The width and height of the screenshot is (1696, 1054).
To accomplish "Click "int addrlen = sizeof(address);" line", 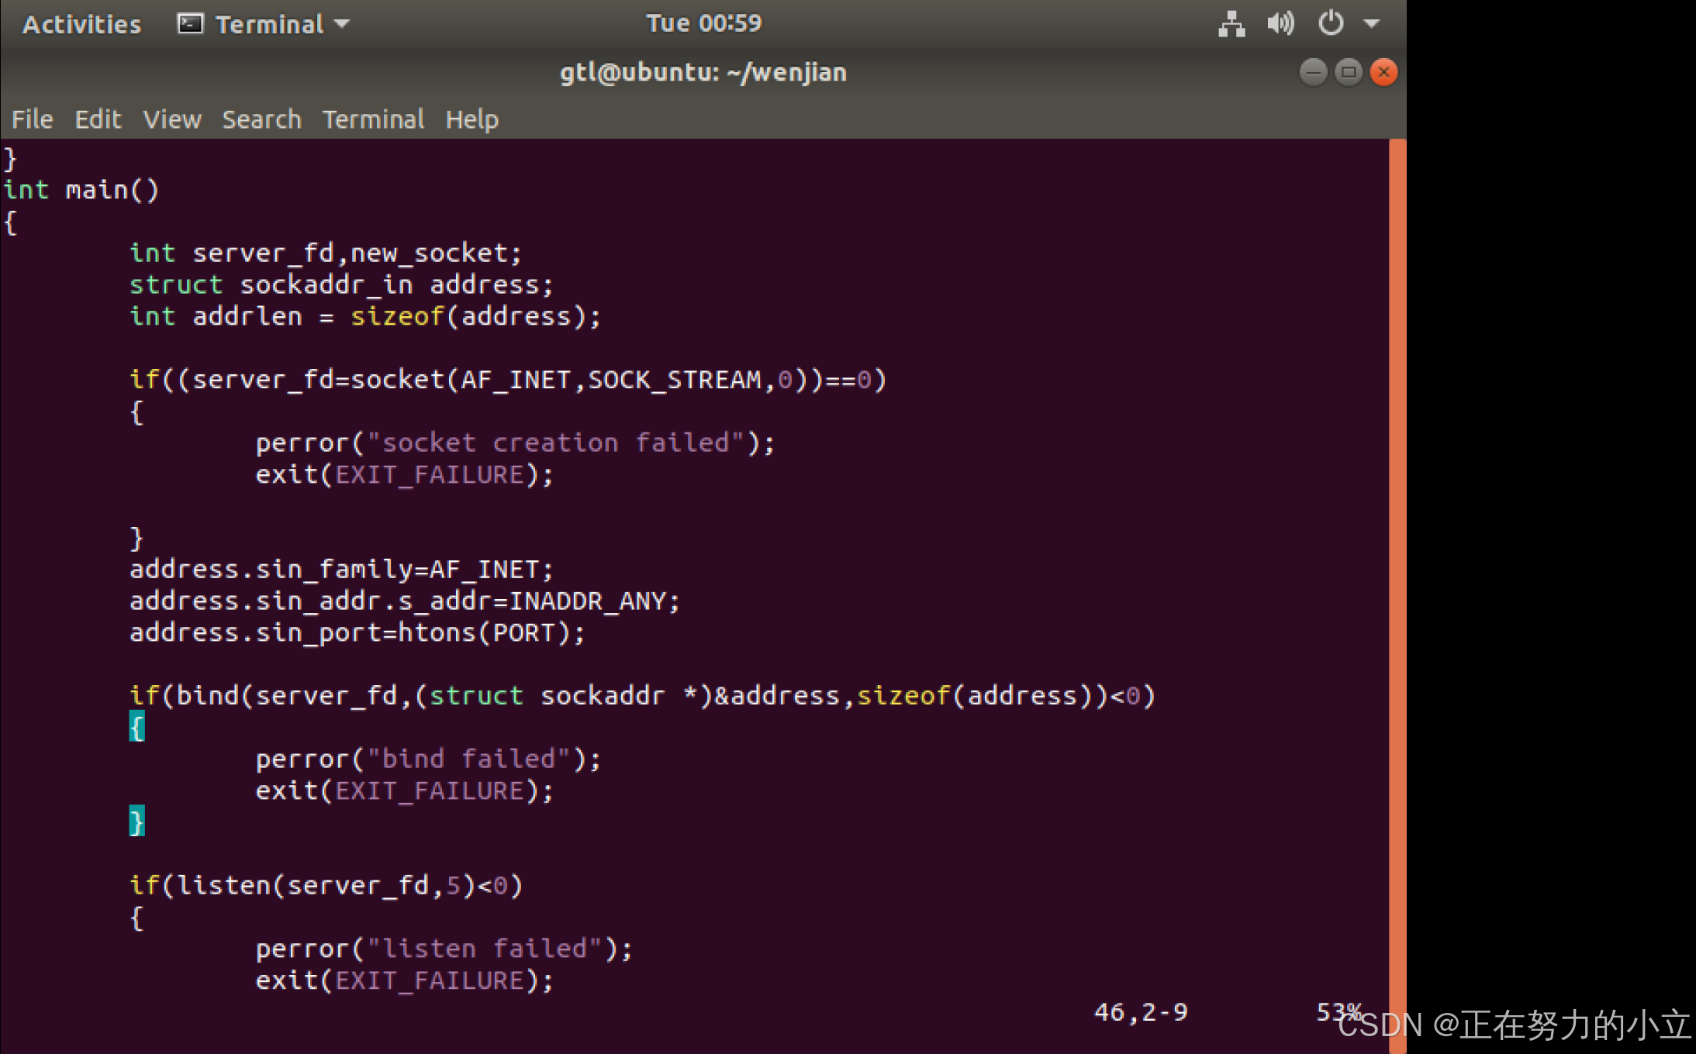I will point(365,316).
